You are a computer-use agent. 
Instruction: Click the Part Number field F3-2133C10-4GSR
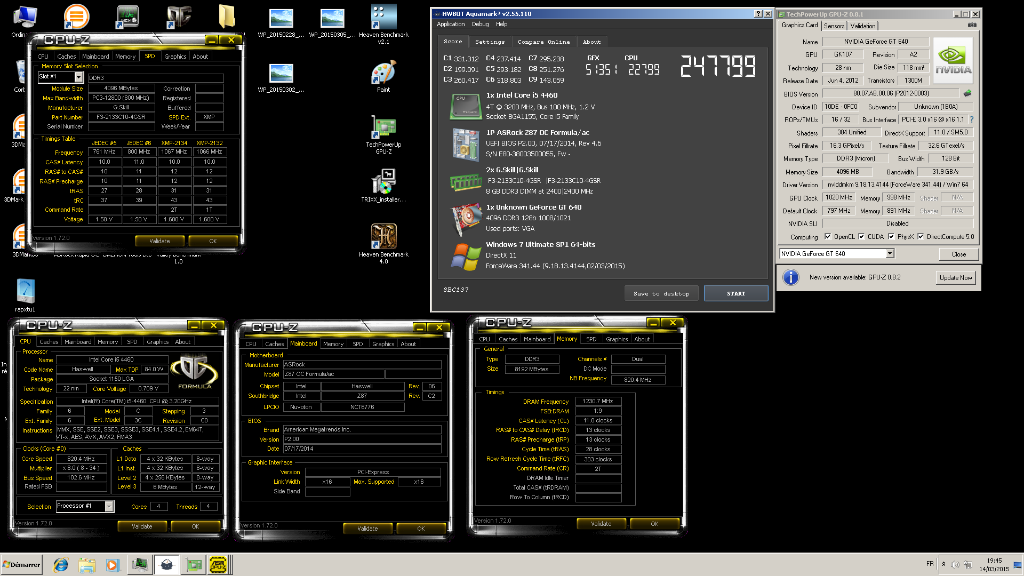tap(121, 117)
